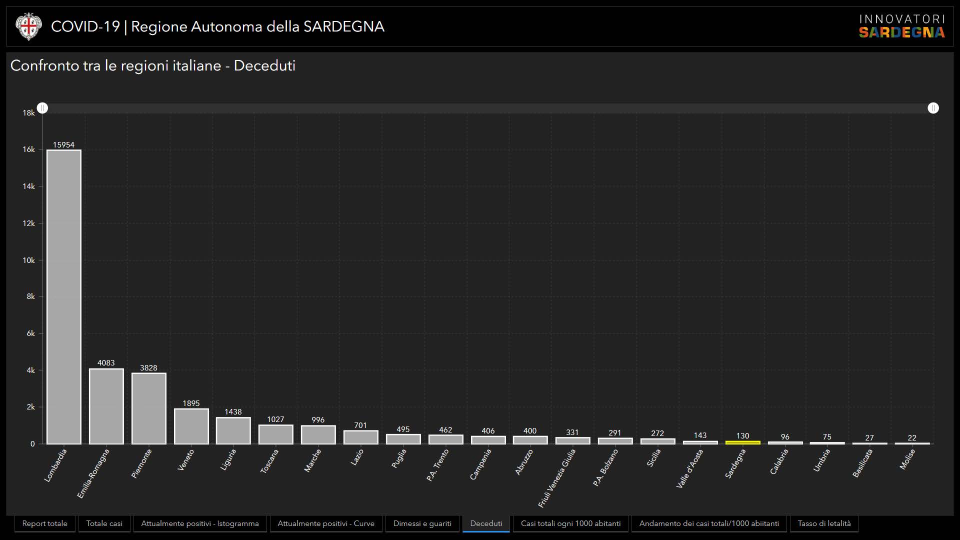Screen dimensions: 960x540
Task: Open Casi totali ogni 1000 abitanti tab
Action: 570,523
